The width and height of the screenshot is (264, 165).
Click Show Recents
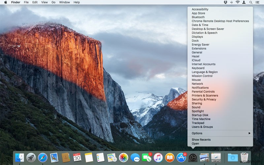[201, 140]
